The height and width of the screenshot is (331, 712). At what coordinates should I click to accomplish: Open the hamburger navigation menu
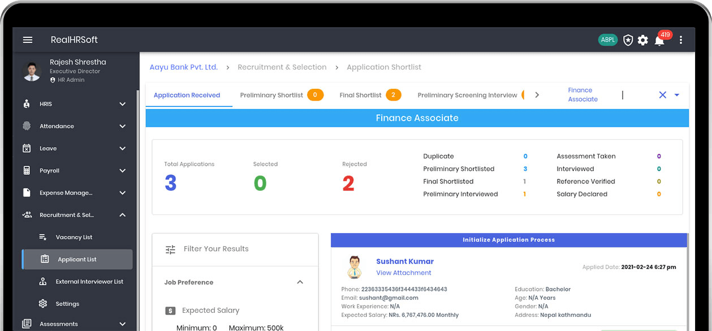(x=28, y=40)
